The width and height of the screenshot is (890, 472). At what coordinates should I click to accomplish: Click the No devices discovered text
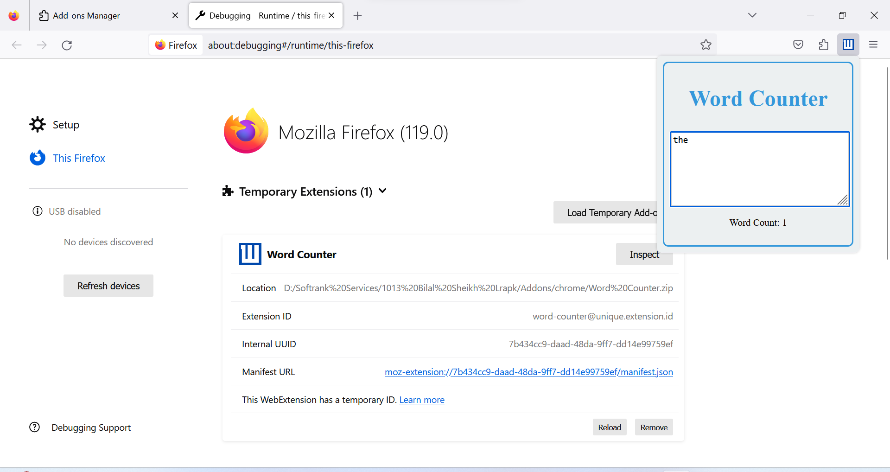[x=108, y=242]
